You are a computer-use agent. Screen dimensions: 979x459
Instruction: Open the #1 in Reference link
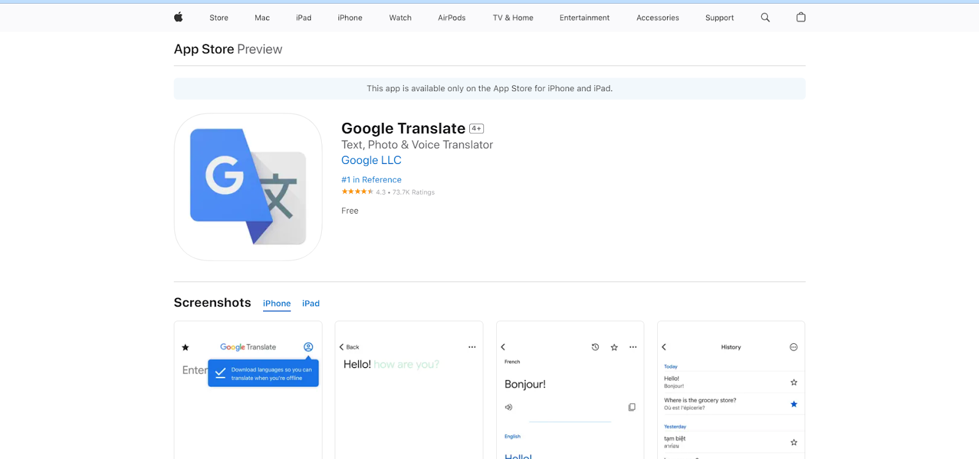tap(371, 180)
